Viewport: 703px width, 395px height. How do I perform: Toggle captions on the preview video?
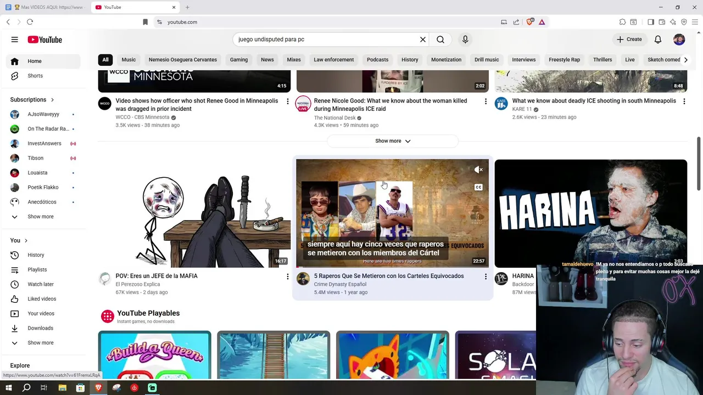coord(478,188)
